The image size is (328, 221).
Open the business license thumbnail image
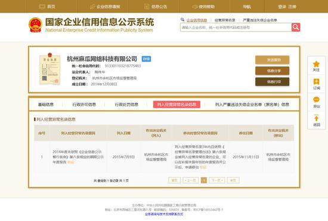(x=49, y=69)
